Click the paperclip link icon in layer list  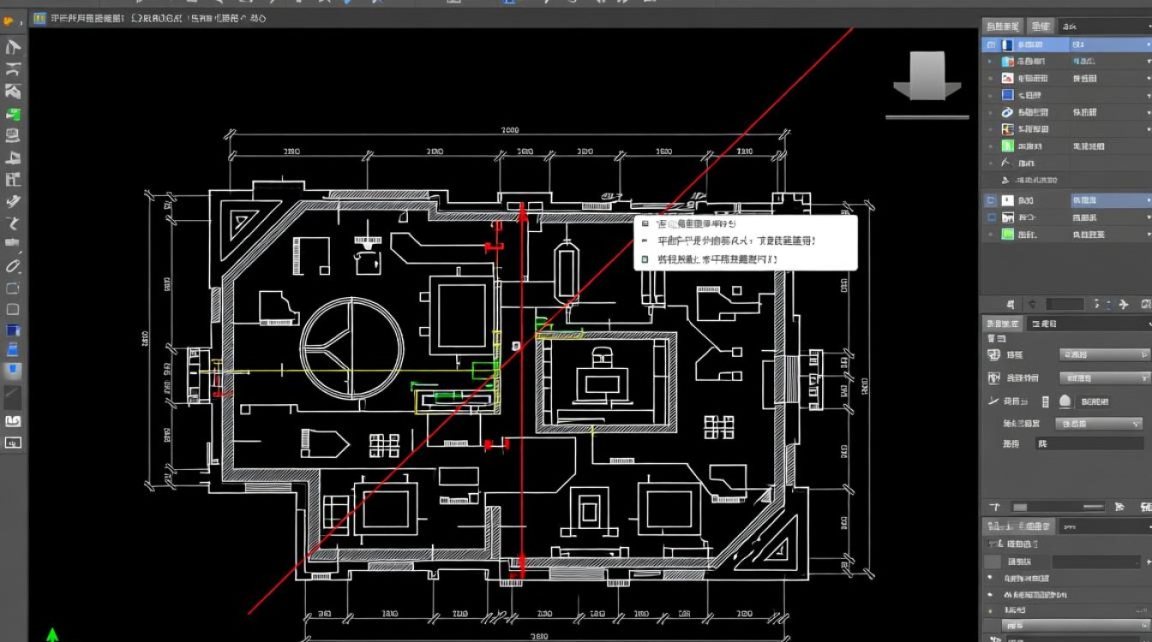1007,112
